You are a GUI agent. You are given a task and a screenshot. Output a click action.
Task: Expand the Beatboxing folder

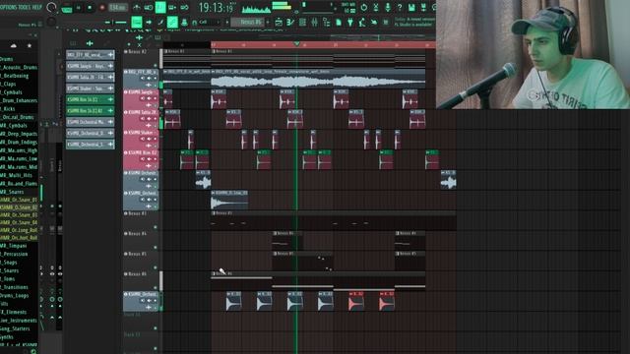(x=15, y=76)
